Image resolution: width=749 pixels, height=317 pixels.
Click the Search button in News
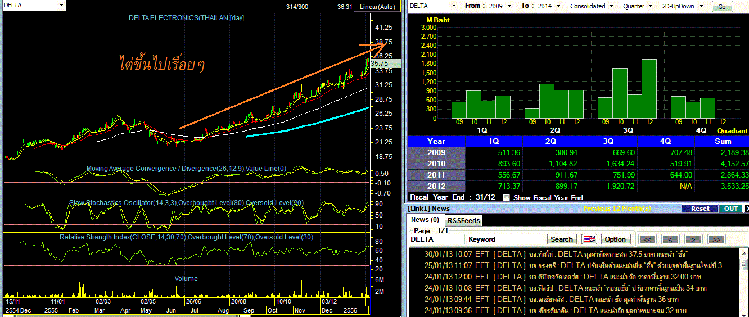pyautogui.click(x=562, y=239)
